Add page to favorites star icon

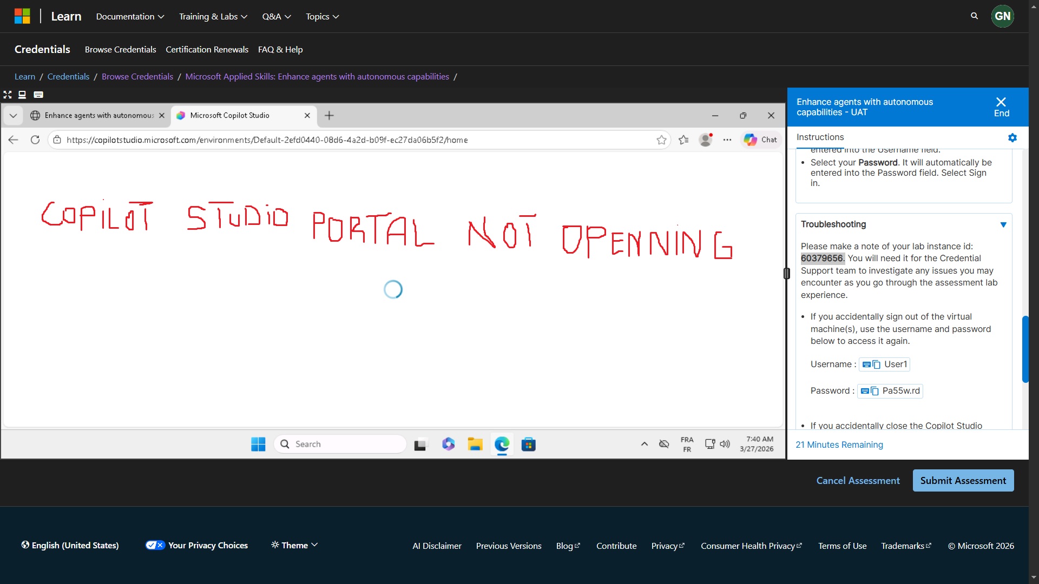pyautogui.click(x=661, y=140)
